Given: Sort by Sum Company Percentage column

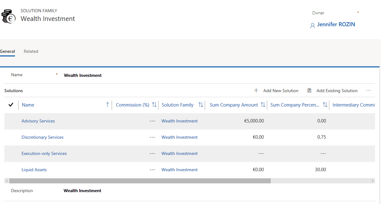Looking at the screenshot, I should (x=295, y=105).
